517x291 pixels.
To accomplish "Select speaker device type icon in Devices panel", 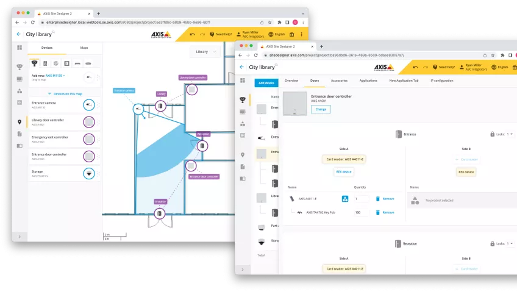I will tap(45, 63).
